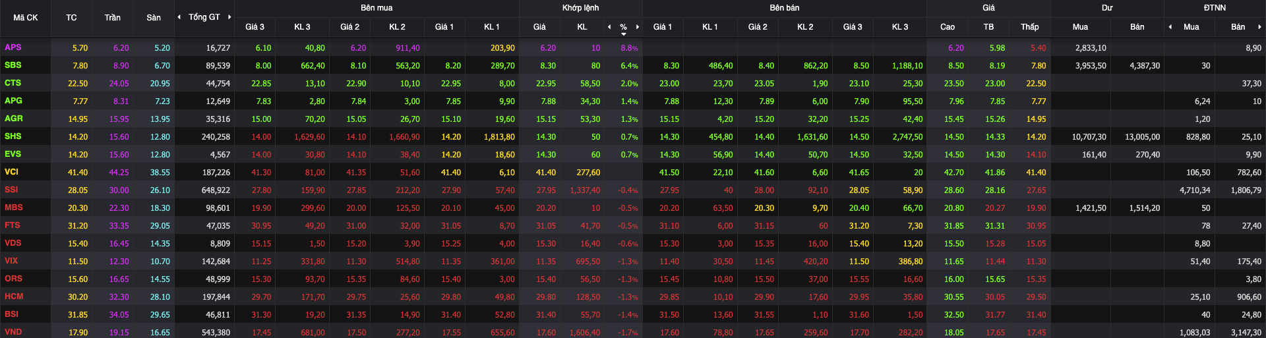Click Tổng GT column header
The image size is (1266, 338).
click(204, 17)
